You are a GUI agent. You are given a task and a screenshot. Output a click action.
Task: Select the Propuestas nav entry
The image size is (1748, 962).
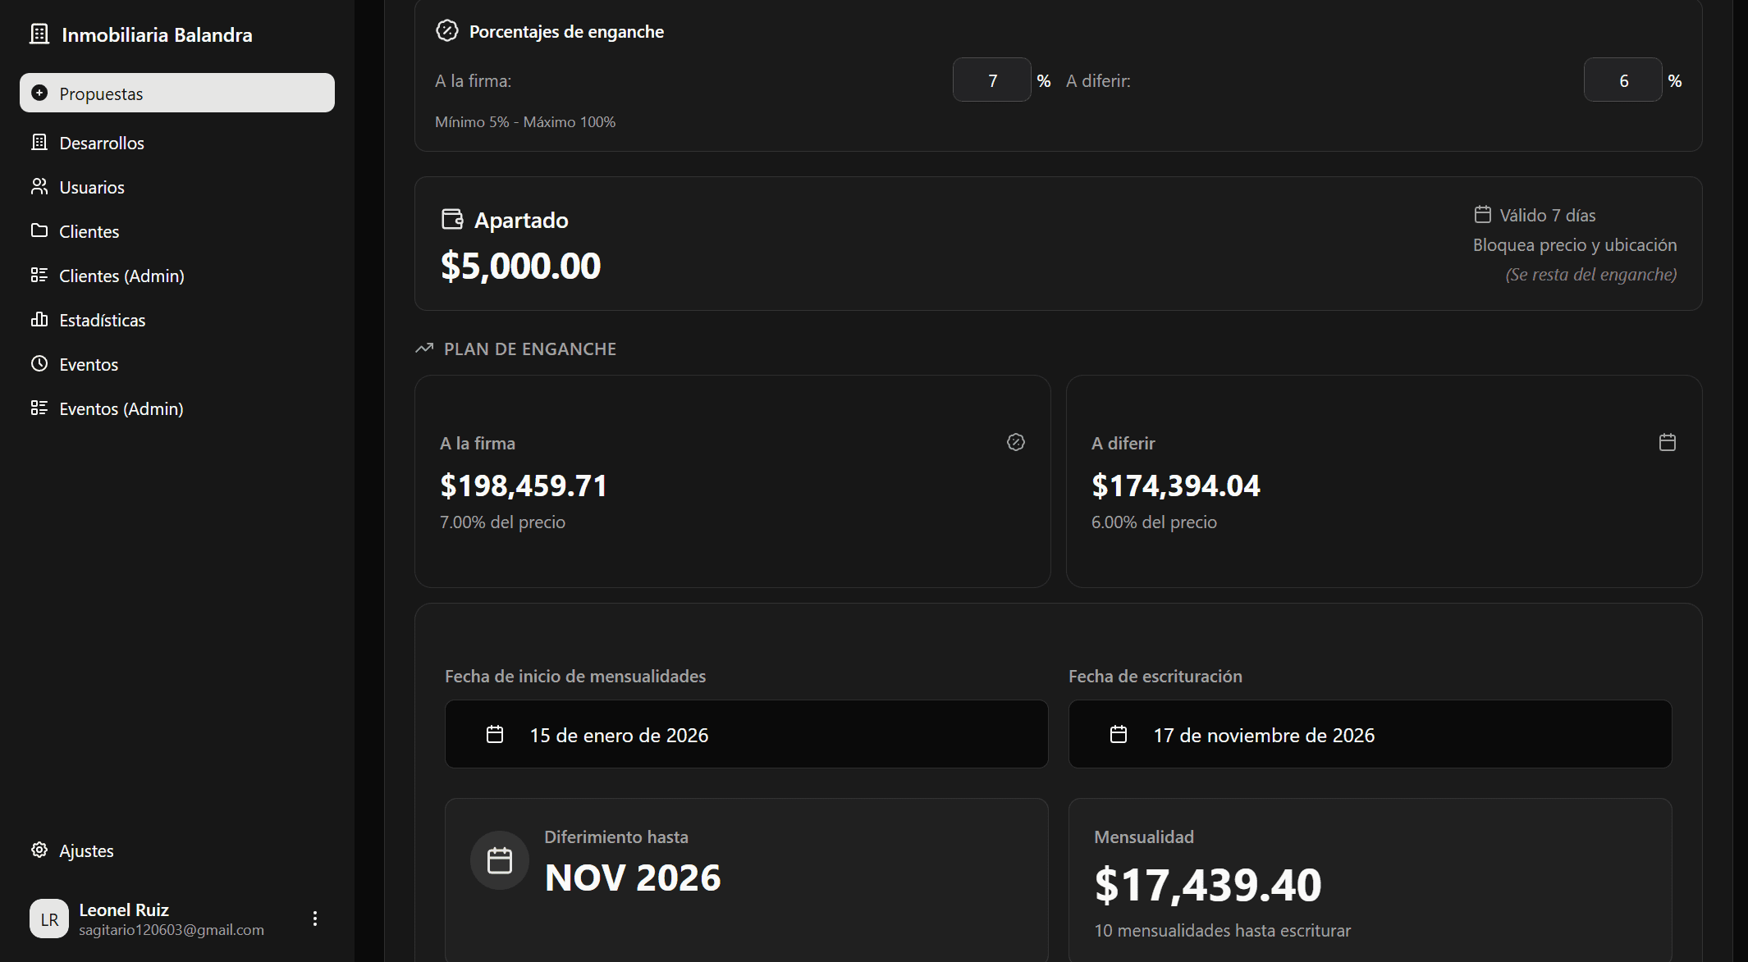[100, 93]
